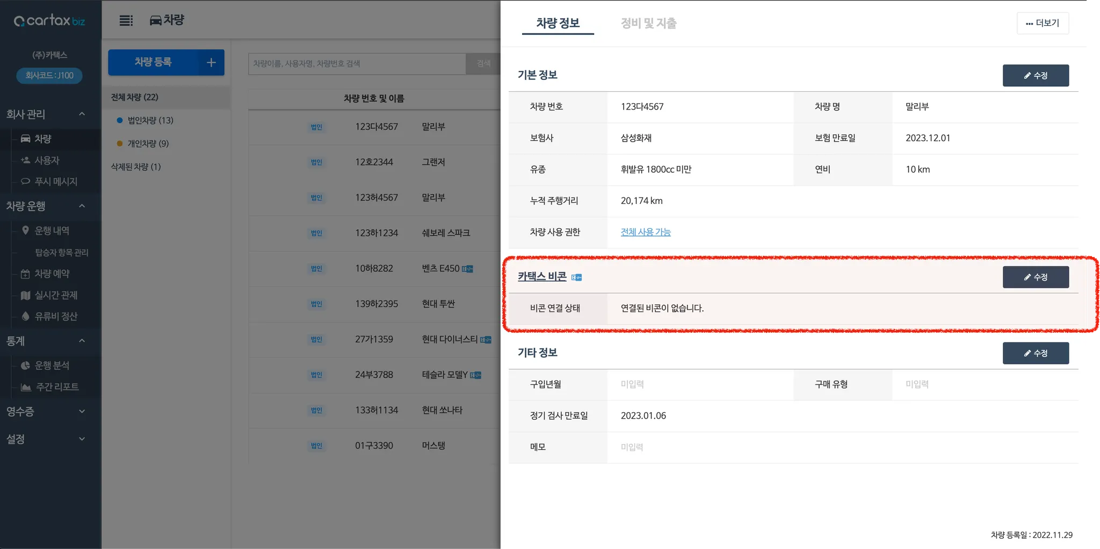The width and height of the screenshot is (1100, 549).
Task: Collapse the 차량 운행 sidebar section
Action: tap(82, 206)
